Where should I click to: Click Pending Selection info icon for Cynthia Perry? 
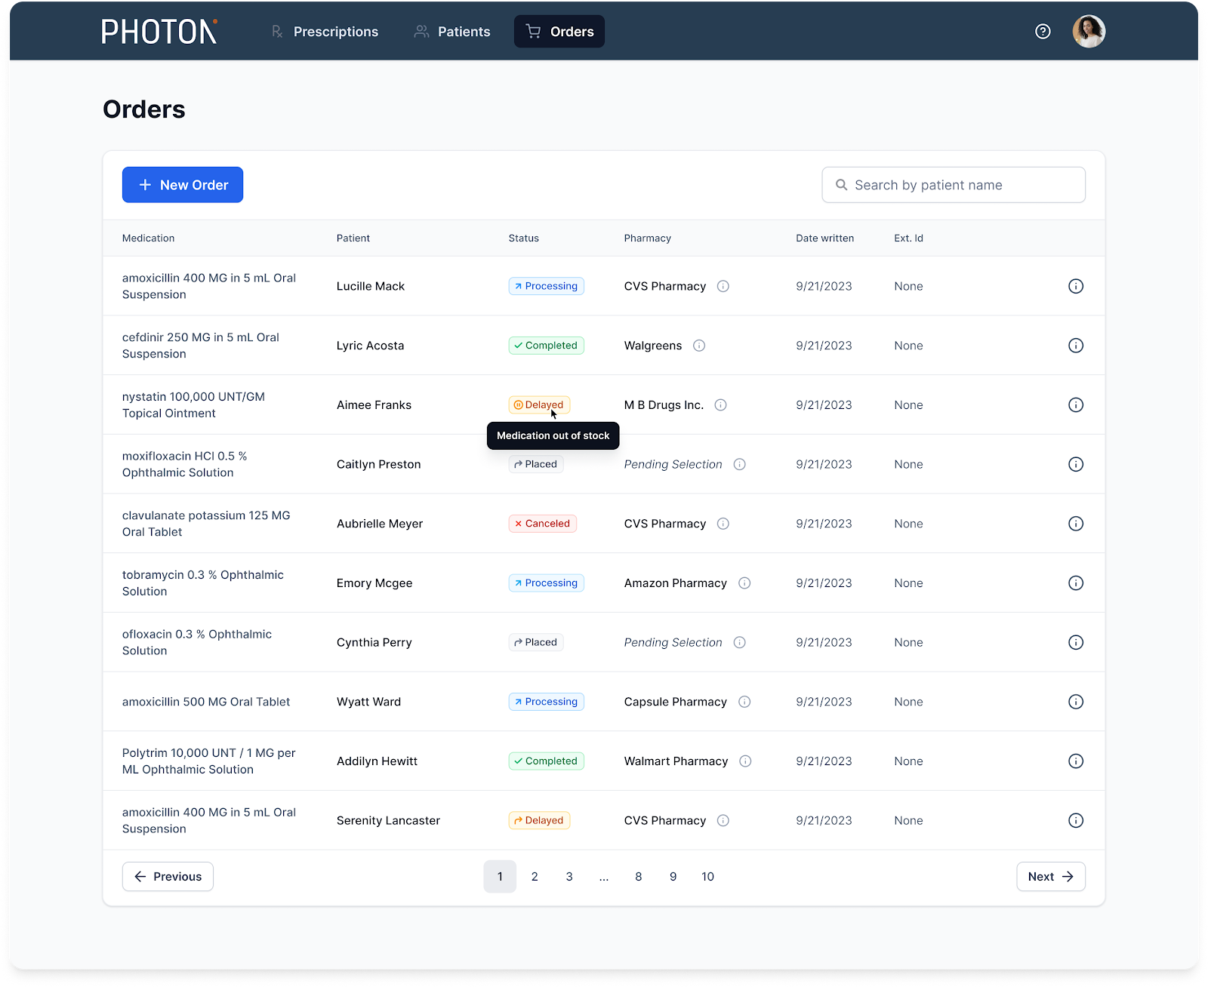coord(740,642)
